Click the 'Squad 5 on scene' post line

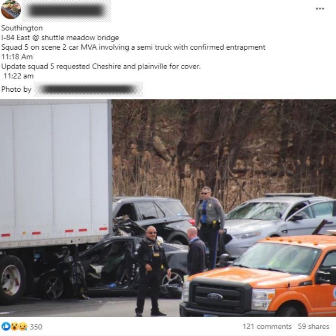click(133, 47)
